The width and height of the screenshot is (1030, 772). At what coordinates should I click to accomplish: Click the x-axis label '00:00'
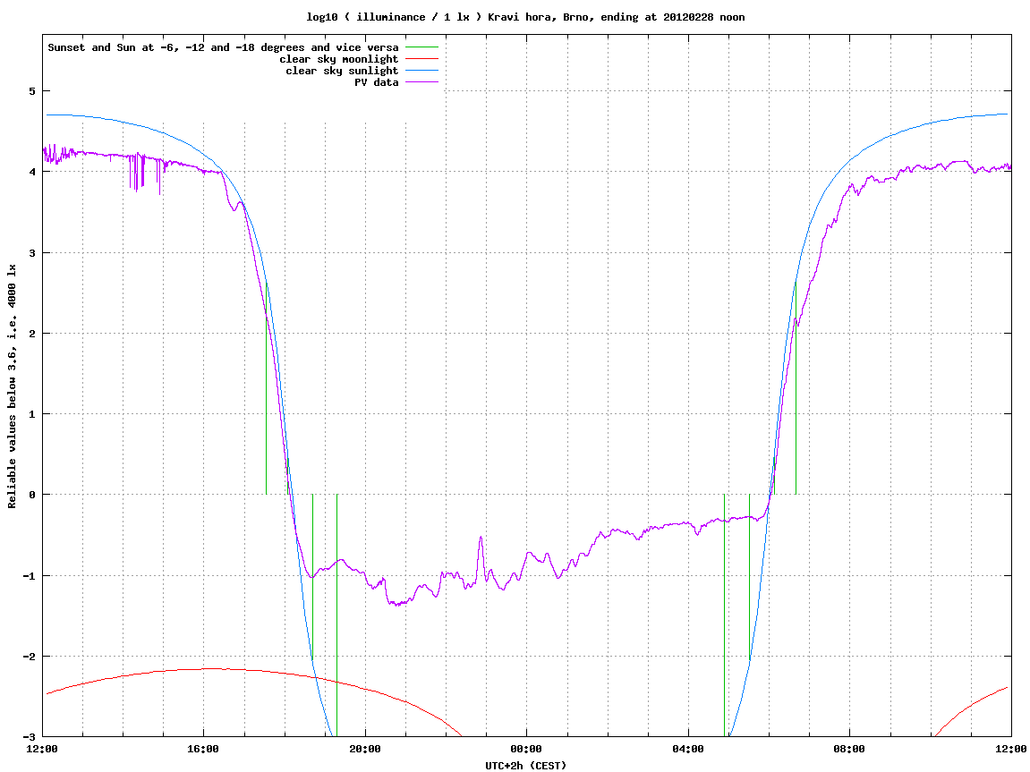tap(527, 749)
